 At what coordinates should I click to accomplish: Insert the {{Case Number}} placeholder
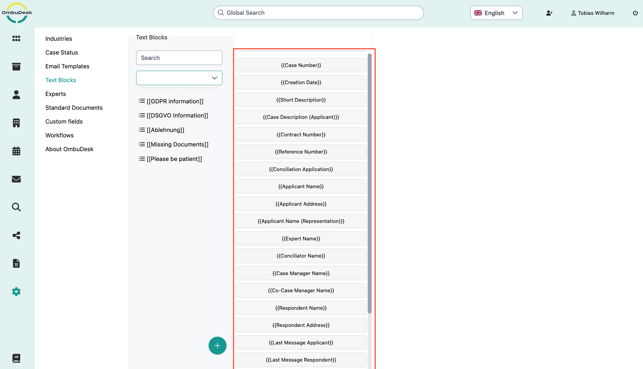[301, 65]
